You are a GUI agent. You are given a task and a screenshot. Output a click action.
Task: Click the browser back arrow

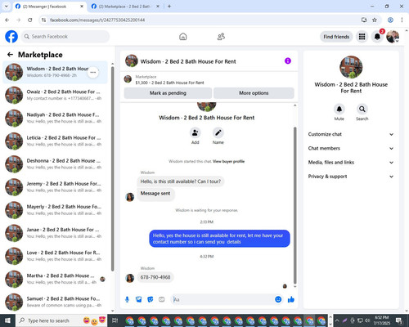7,20
